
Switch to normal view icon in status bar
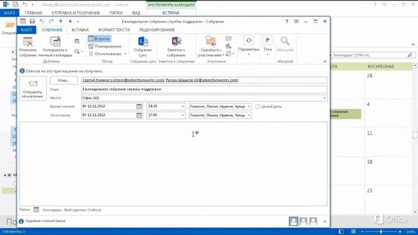(x=341, y=232)
